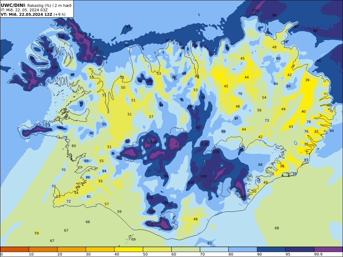Click the value 69 near the southern islands
The height and width of the screenshot is (257, 343).
(133, 239)
